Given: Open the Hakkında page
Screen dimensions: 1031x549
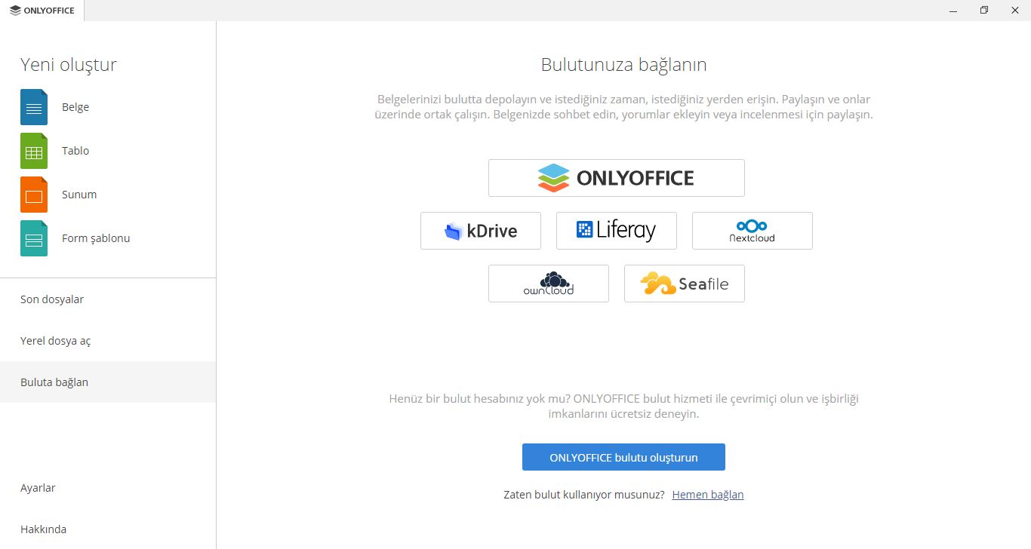Looking at the screenshot, I should [x=108, y=529].
